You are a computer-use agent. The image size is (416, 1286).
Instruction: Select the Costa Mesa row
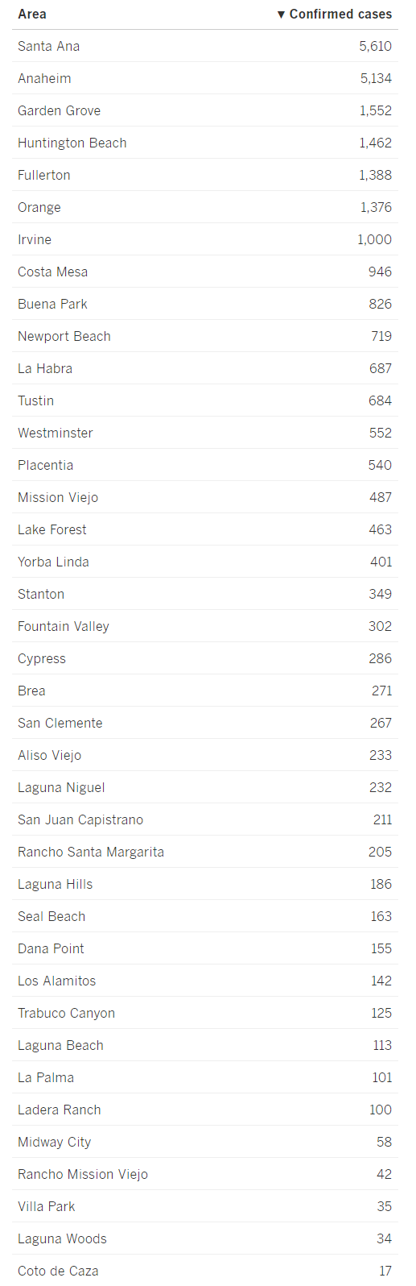(205, 272)
